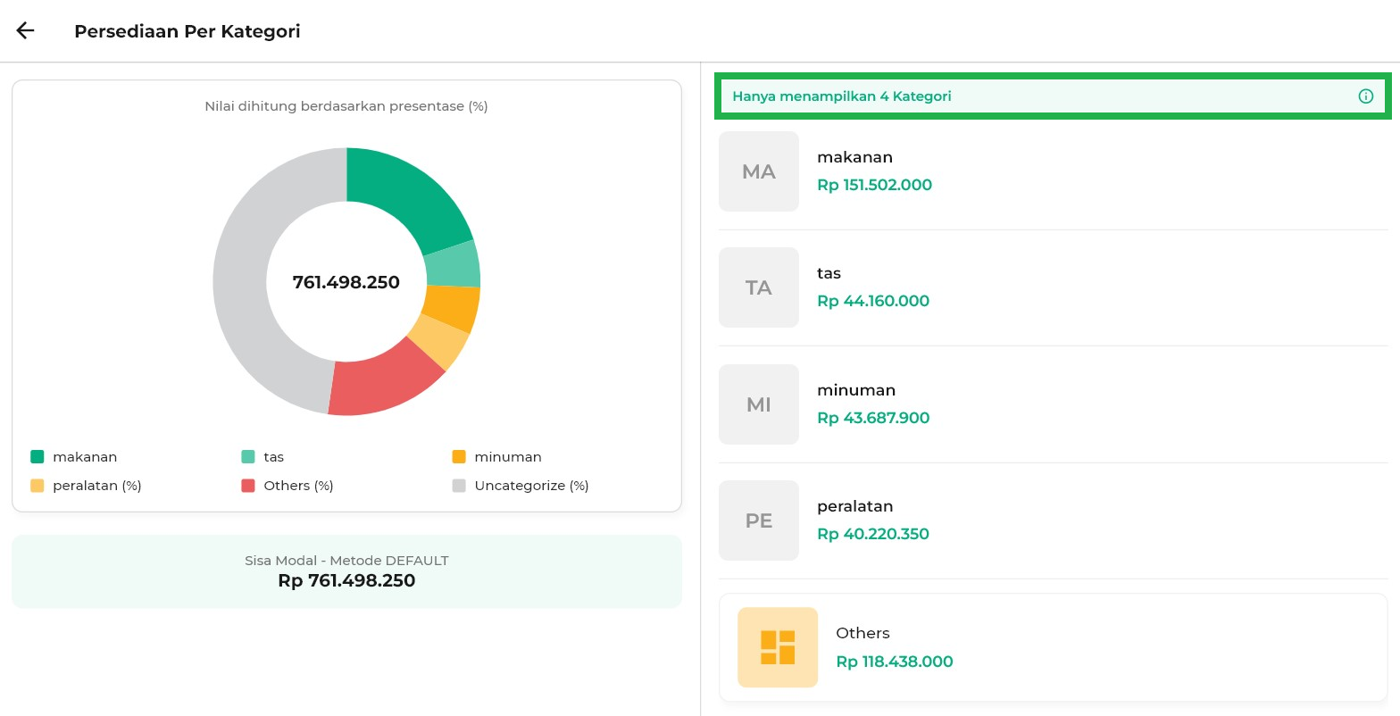Click the Sisa Modal summary card
The height and width of the screenshot is (716, 1400).
pyautogui.click(x=346, y=571)
